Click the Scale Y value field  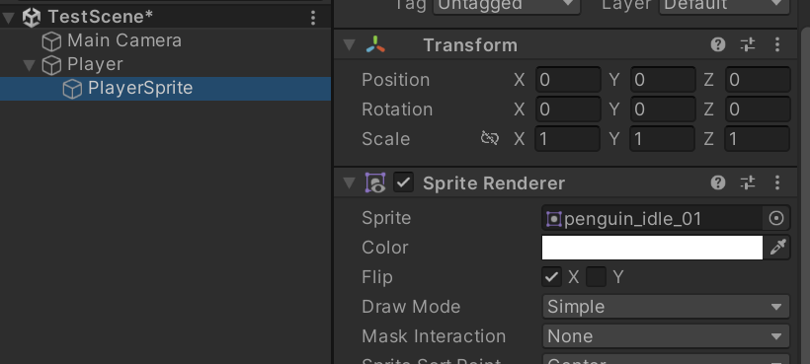663,139
